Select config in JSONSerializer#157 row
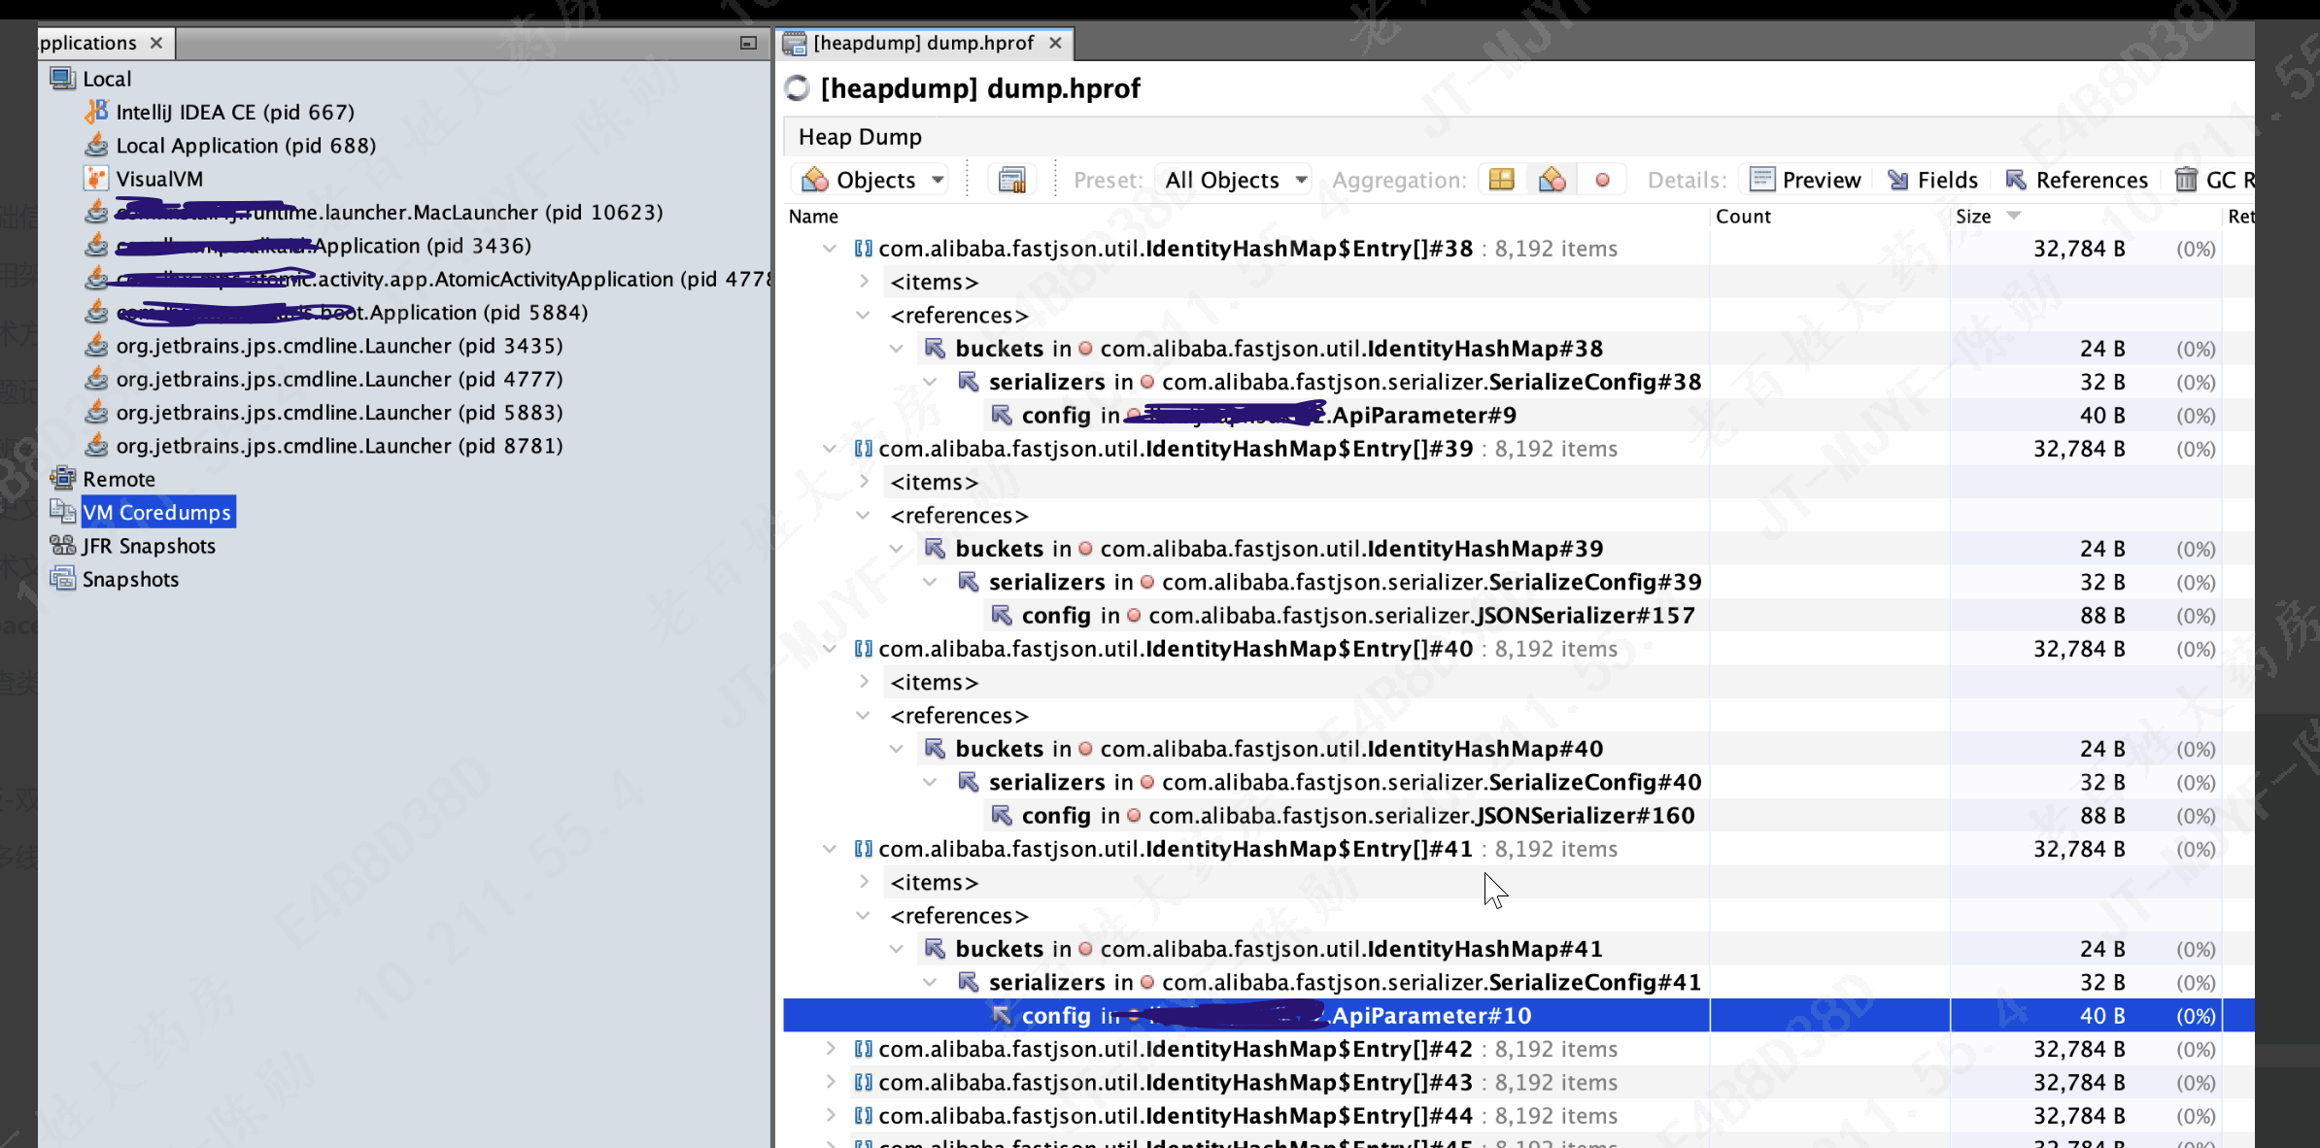 [1343, 616]
